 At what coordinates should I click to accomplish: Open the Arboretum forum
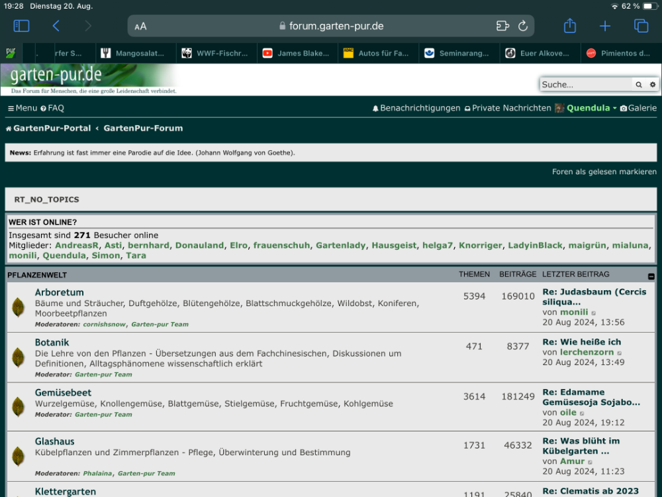pyautogui.click(x=60, y=292)
